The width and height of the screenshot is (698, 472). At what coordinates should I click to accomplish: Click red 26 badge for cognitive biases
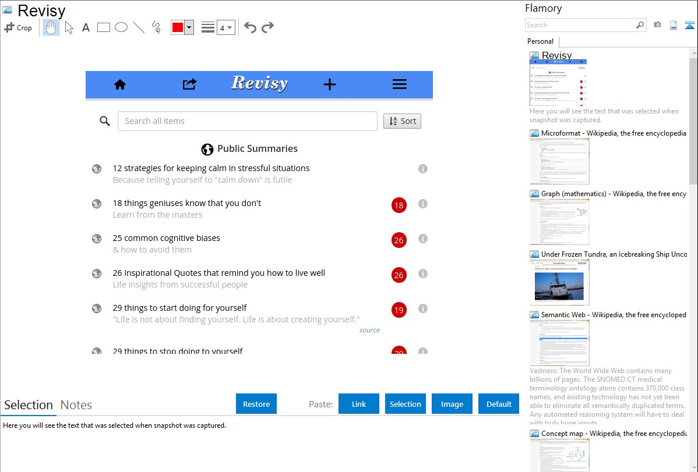pos(399,240)
